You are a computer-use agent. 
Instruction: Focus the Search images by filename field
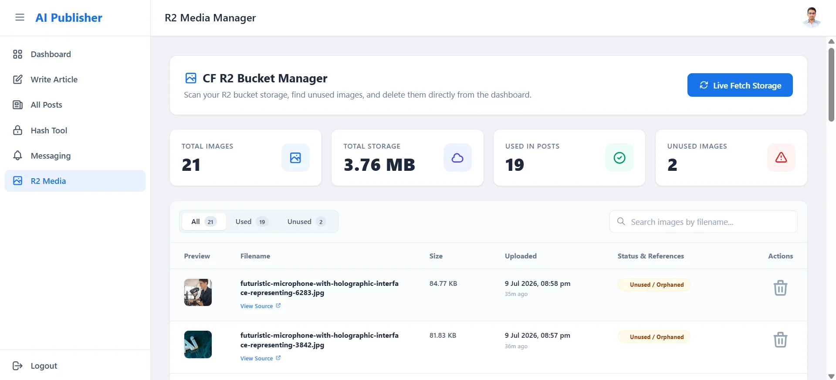tap(704, 221)
